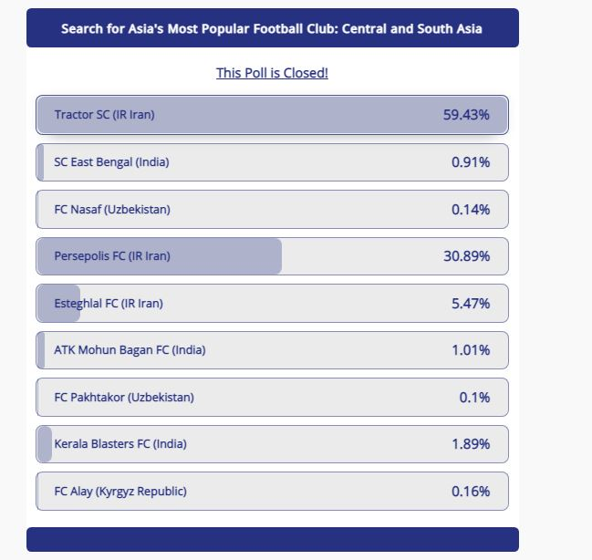Click the 5.47% result value
The width and height of the screenshot is (592, 560).
471,304
